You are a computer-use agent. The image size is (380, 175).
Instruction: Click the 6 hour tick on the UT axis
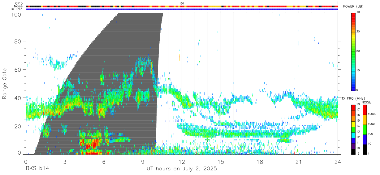104,162
